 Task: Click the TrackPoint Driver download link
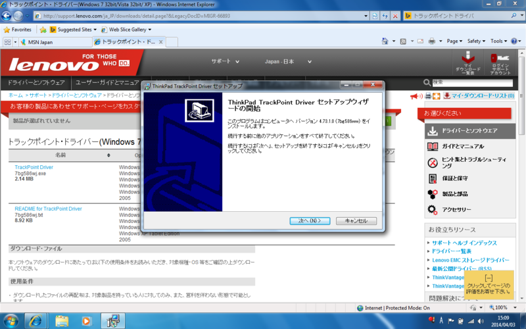(34, 167)
